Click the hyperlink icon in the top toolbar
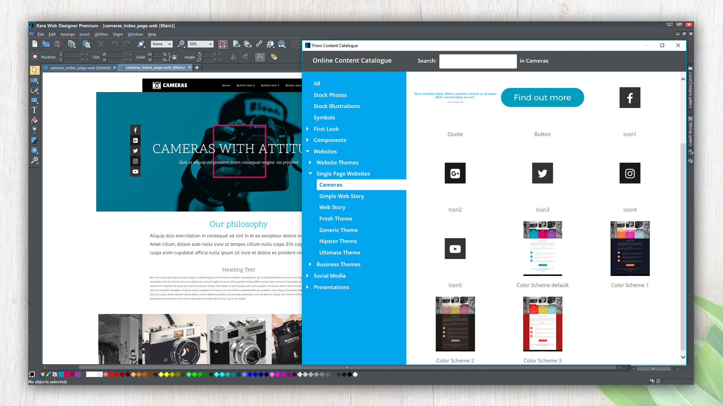Viewport: 723px width, 406px height. 259,44
